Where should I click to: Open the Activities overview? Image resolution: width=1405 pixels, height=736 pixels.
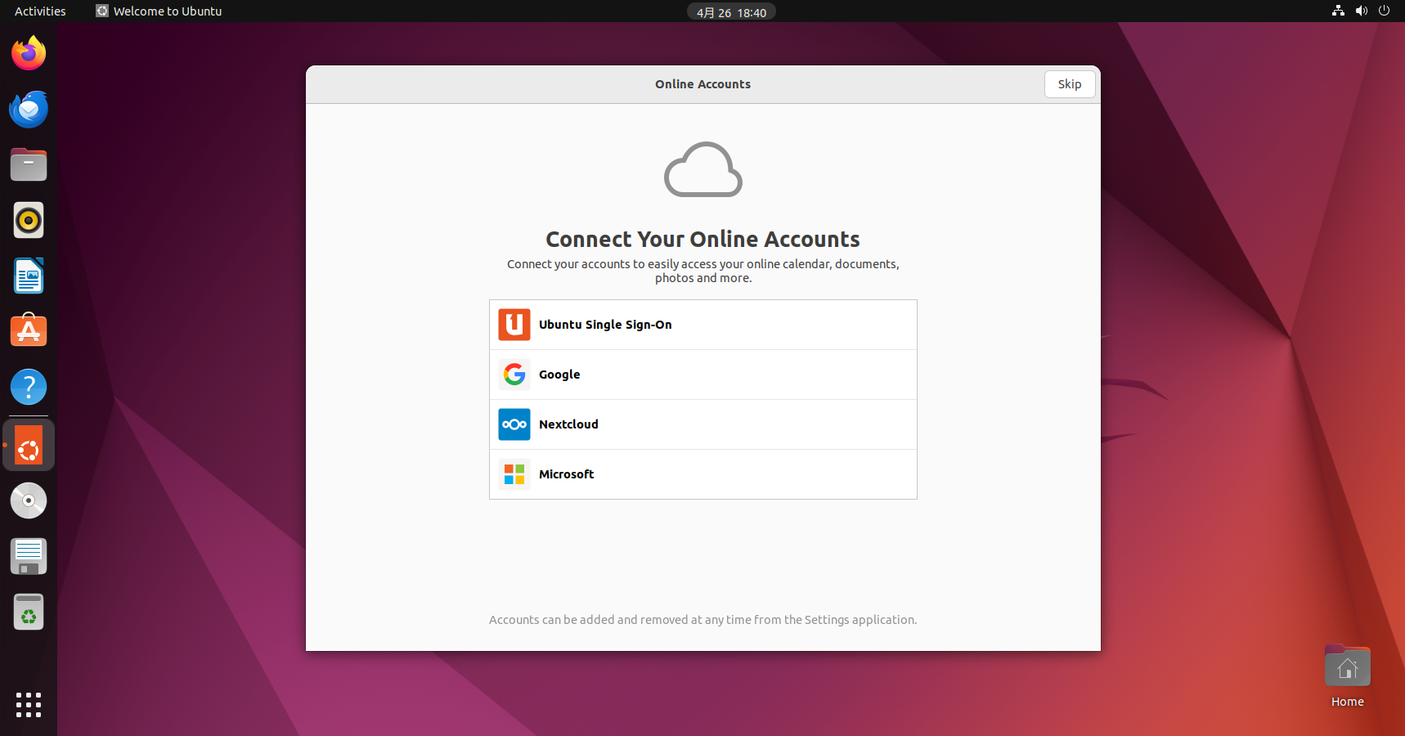(40, 11)
